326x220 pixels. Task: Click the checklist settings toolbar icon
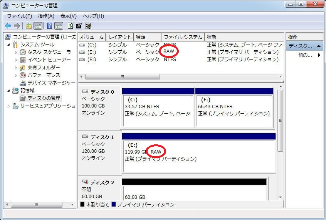[88, 26]
